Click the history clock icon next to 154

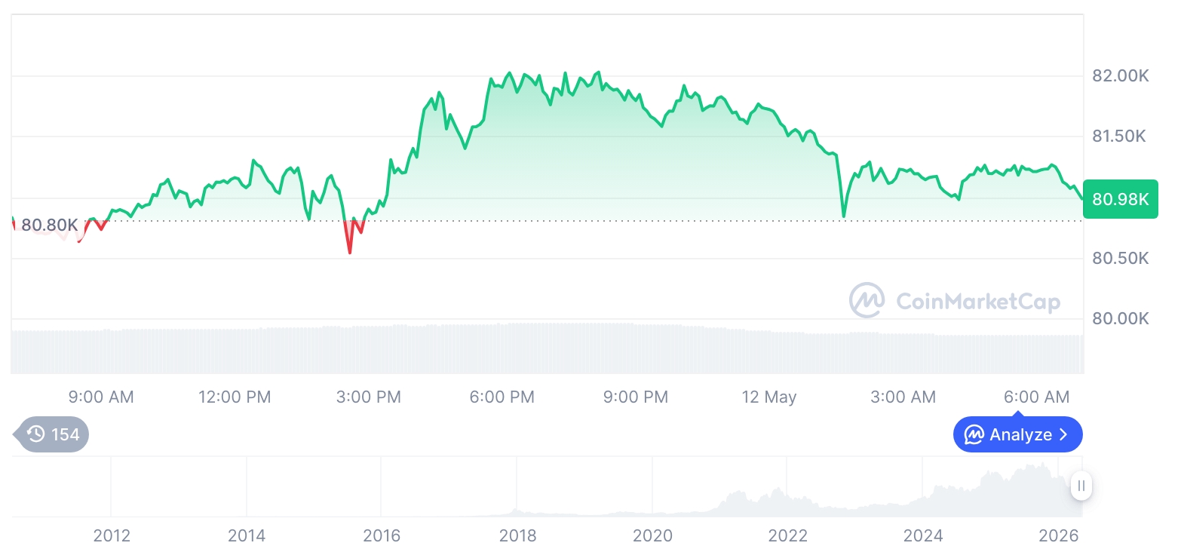[35, 434]
